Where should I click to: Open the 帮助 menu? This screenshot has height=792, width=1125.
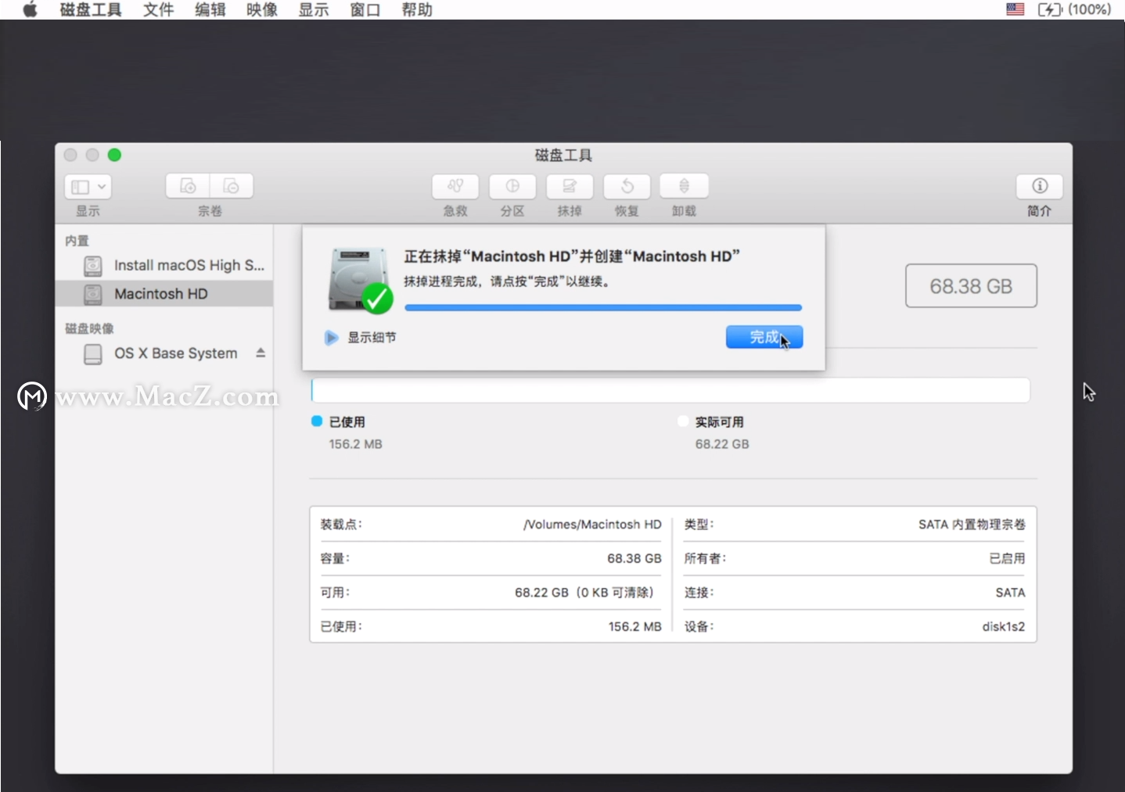click(416, 9)
